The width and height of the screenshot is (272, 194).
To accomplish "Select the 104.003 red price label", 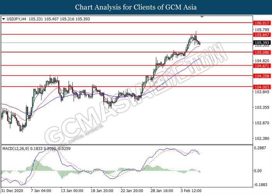I will [x=262, y=87].
